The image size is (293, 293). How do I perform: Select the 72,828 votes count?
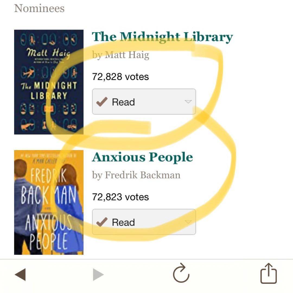coord(120,77)
